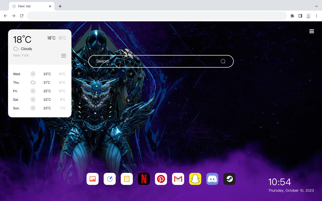
Task: Click the cloud icon beside Cloudy
Action: point(16,49)
